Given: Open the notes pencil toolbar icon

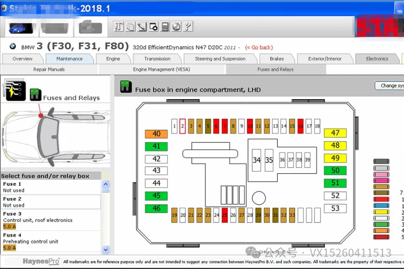Looking at the screenshot, I should coord(142,27).
